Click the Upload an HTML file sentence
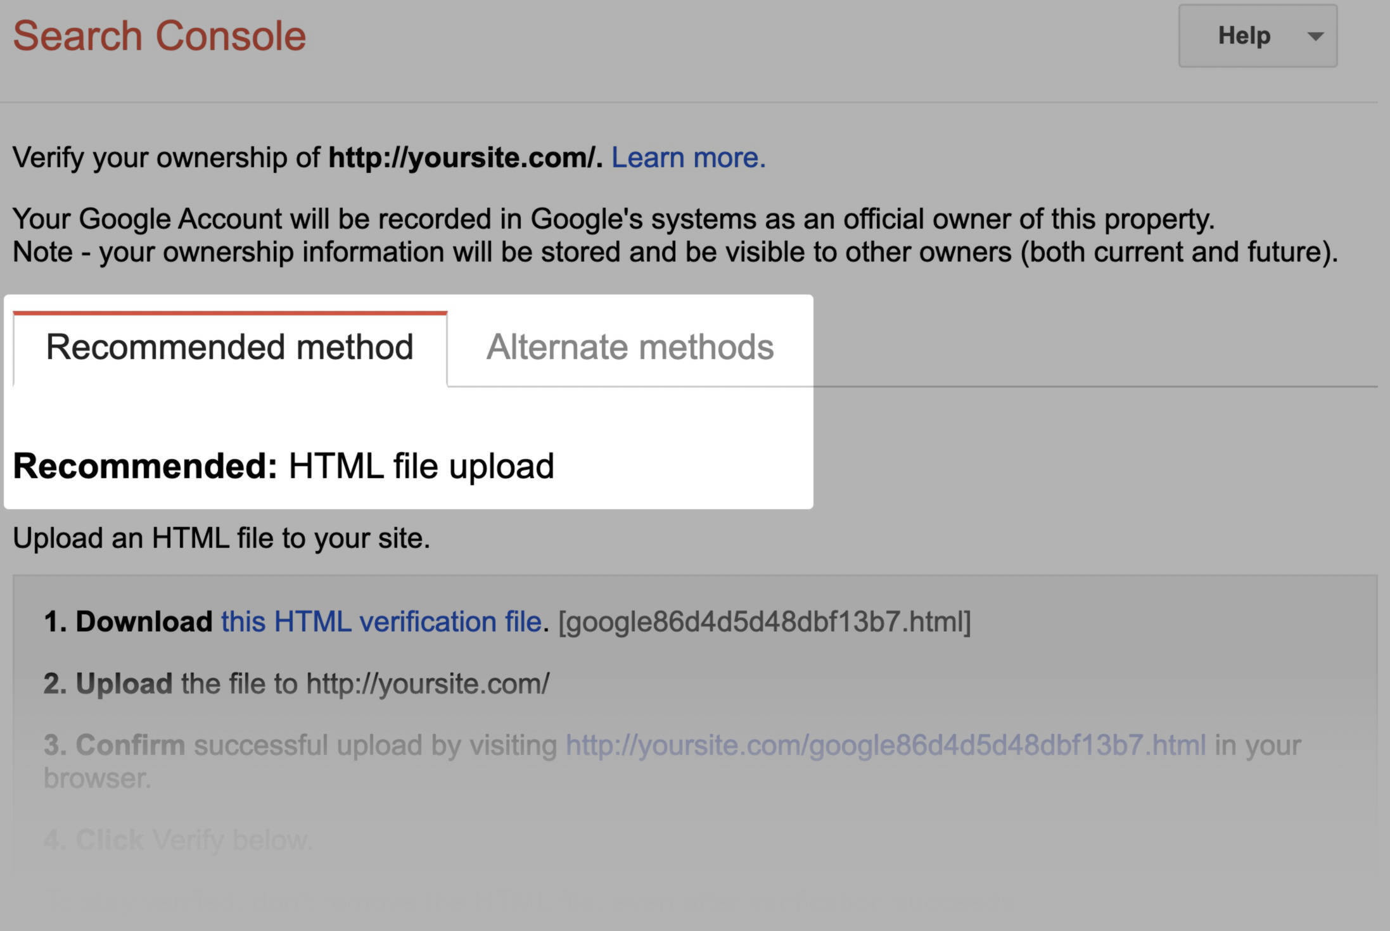This screenshot has height=931, width=1390. [221, 538]
